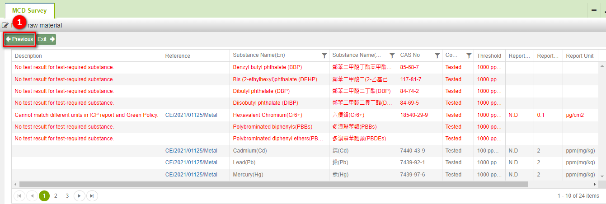Image resolution: width=606 pixels, height=204 pixels.
Task: Click the minimize panel icon at top right
Action: click(594, 10)
